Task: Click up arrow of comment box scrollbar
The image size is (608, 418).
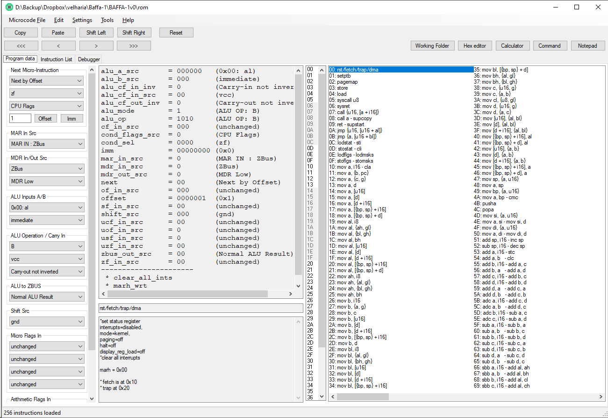Action: 299,321
